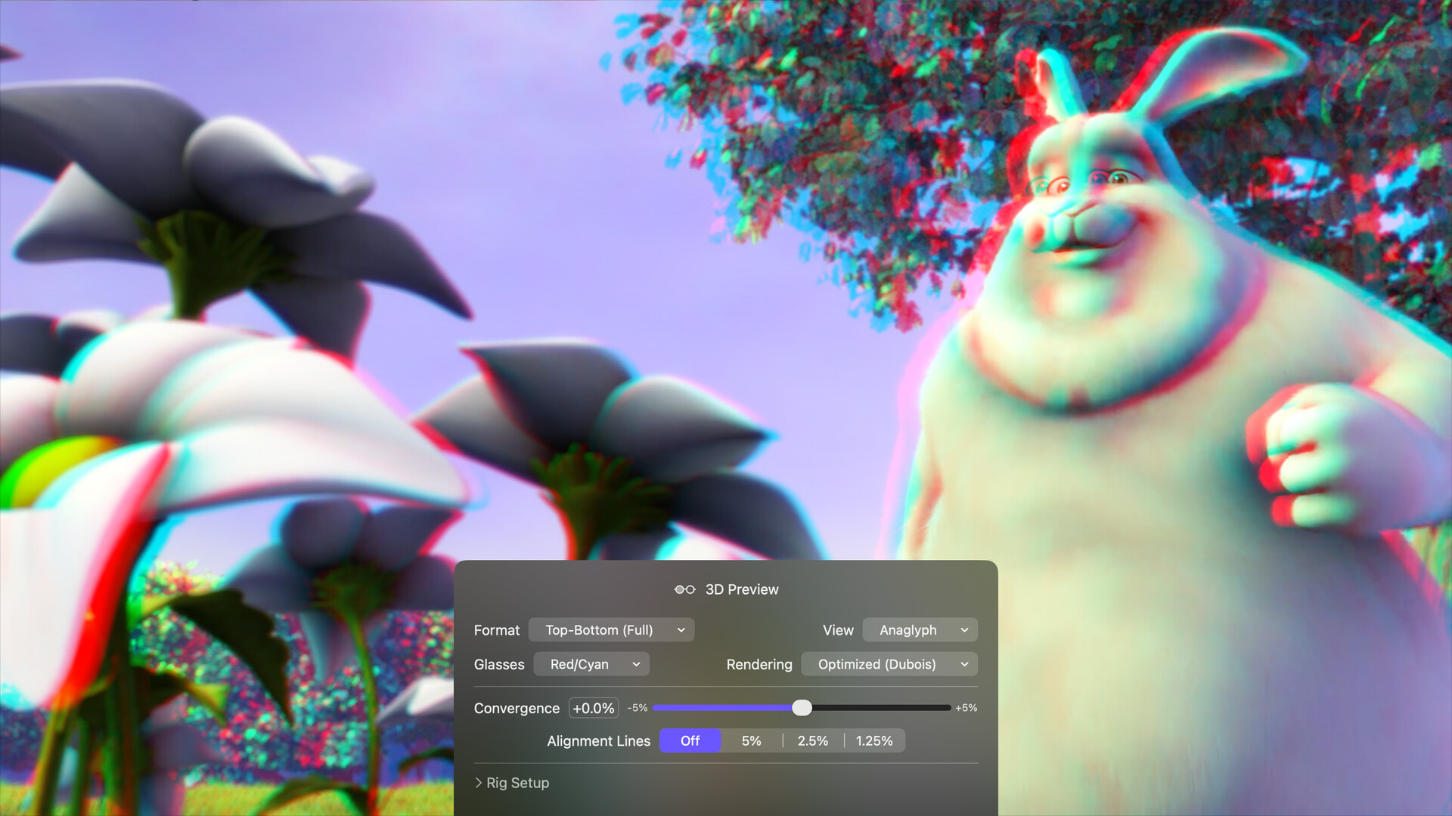Click the Alignment Lines label
The image size is (1452, 816).
pyautogui.click(x=599, y=741)
